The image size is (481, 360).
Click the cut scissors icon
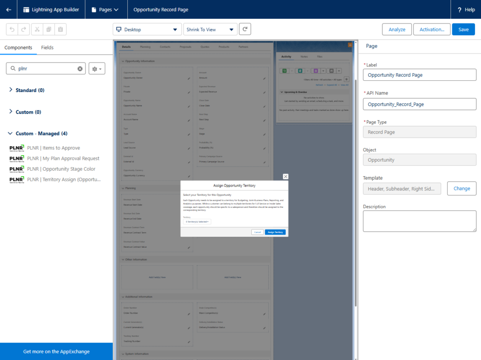point(37,30)
